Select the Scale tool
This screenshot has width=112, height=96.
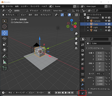[x=5, y=44]
